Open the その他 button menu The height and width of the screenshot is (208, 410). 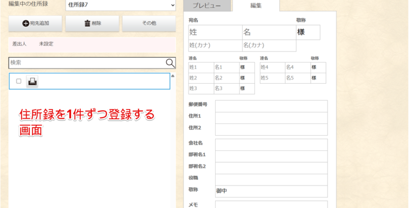point(149,24)
